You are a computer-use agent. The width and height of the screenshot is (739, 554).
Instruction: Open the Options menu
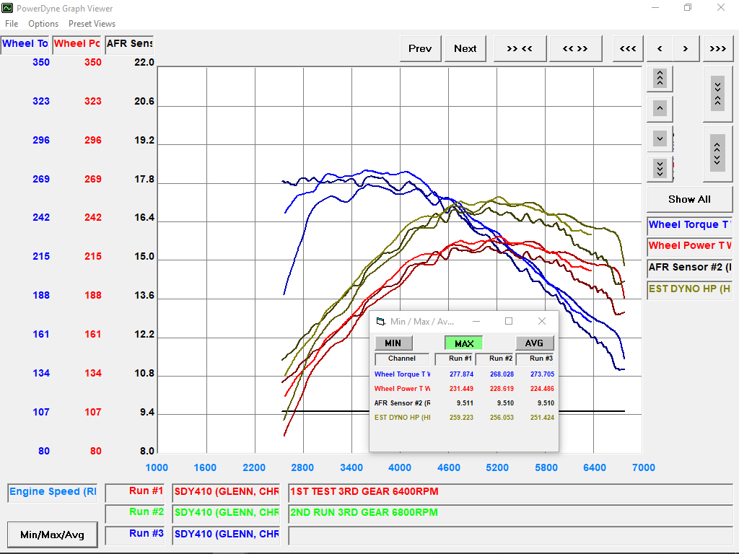(x=43, y=23)
